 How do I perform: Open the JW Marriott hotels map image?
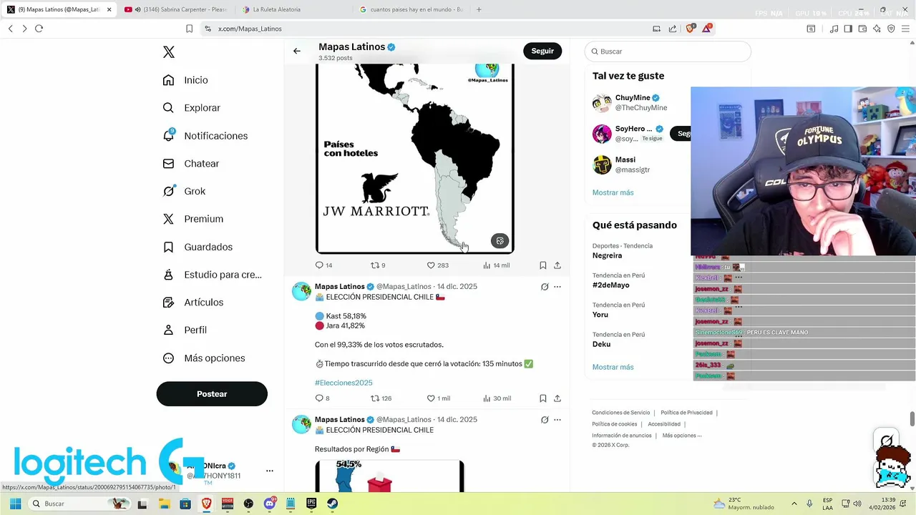point(415,157)
